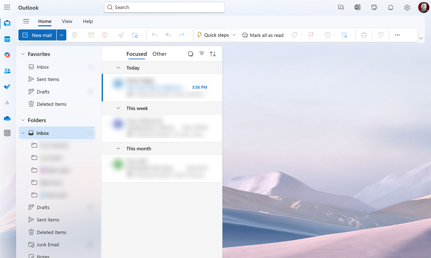Screen dimensions: 431x258
Task: Toggle the reading pane select circle icon
Action: click(191, 54)
